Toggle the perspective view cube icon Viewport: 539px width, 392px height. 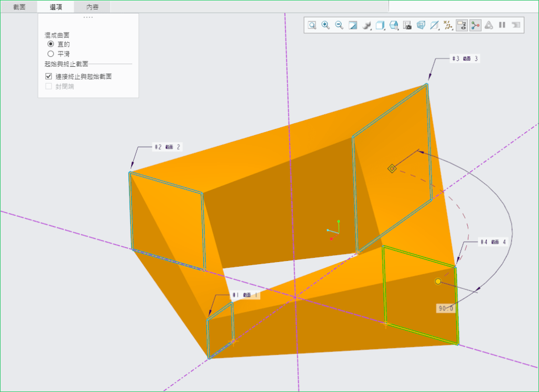pyautogui.click(x=420, y=25)
